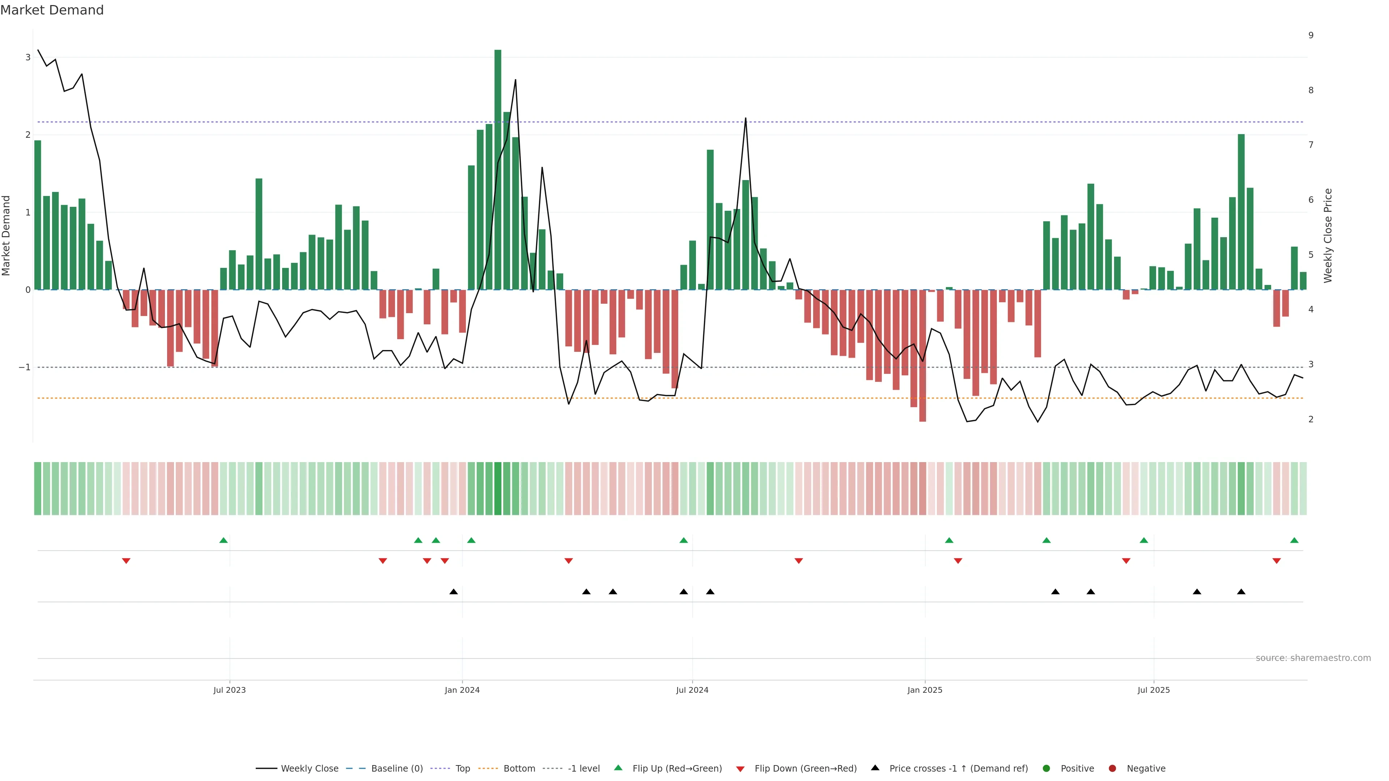Click the first black price-cross marker
This screenshot has height=781, width=1389.
tap(454, 592)
